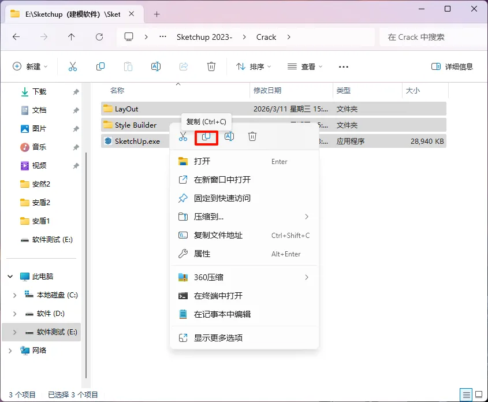The height and width of the screenshot is (402, 488).
Task: Open a new tab with plus button
Action: pyautogui.click(x=157, y=14)
